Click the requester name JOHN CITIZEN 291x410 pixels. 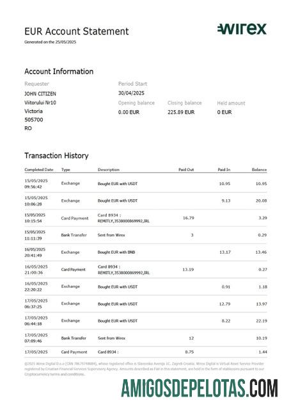tap(40, 94)
